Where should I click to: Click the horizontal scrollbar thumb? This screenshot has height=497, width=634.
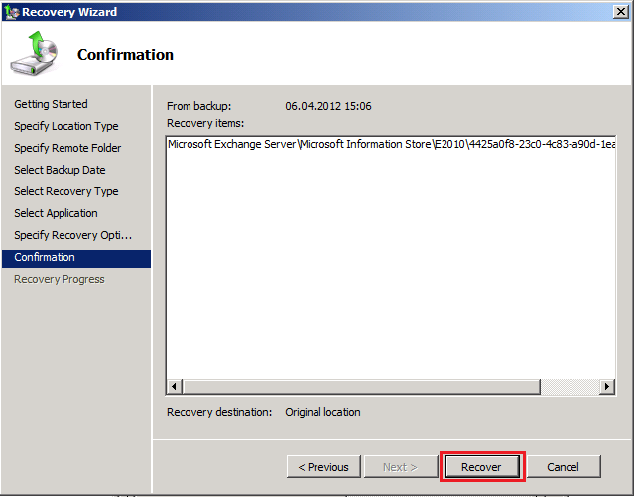click(x=357, y=386)
